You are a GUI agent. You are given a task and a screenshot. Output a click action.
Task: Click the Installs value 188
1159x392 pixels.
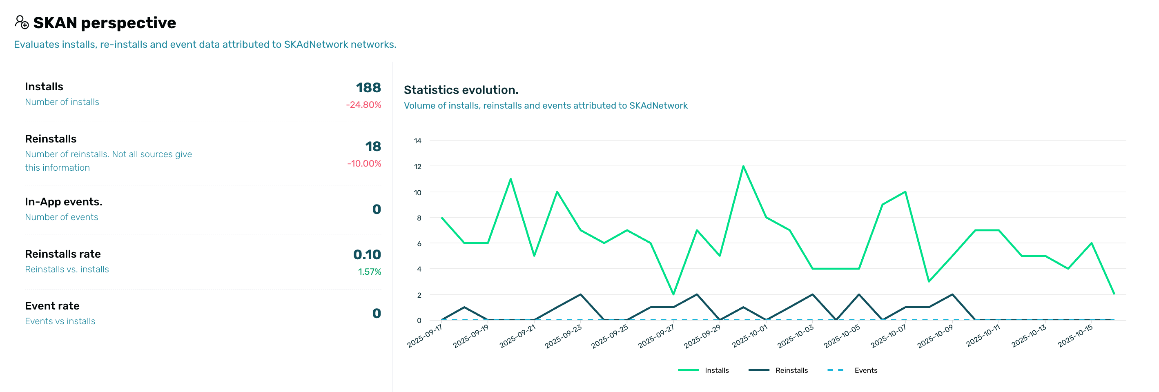point(368,88)
